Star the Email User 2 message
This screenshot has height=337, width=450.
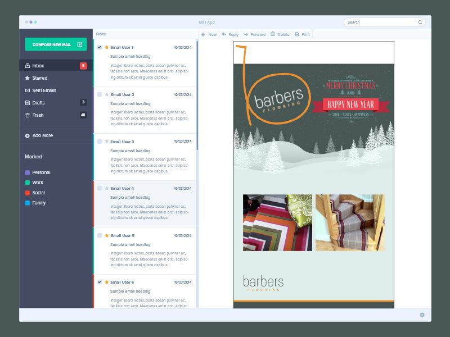tap(107, 94)
